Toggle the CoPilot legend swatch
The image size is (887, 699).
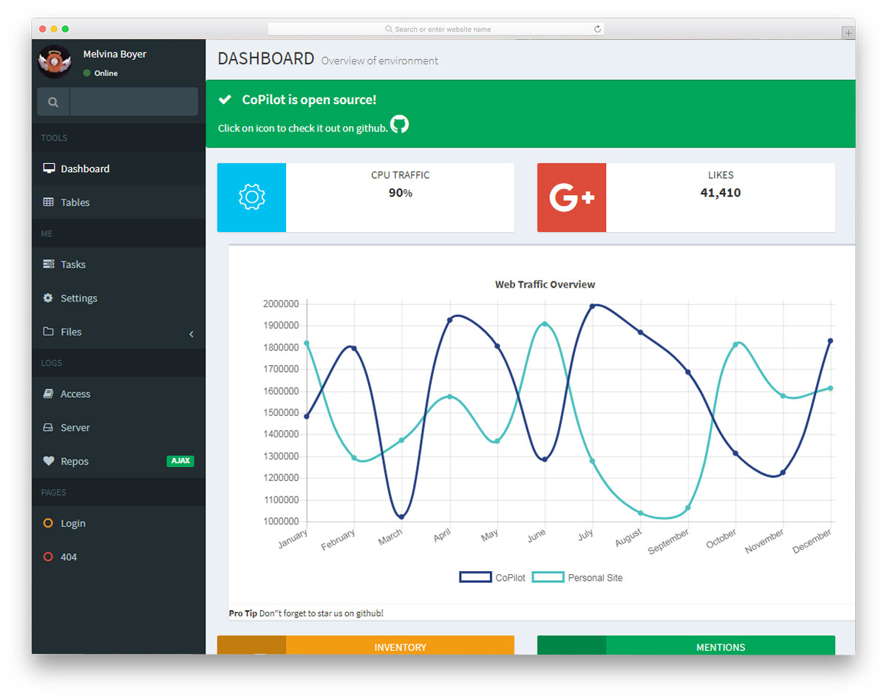click(475, 577)
